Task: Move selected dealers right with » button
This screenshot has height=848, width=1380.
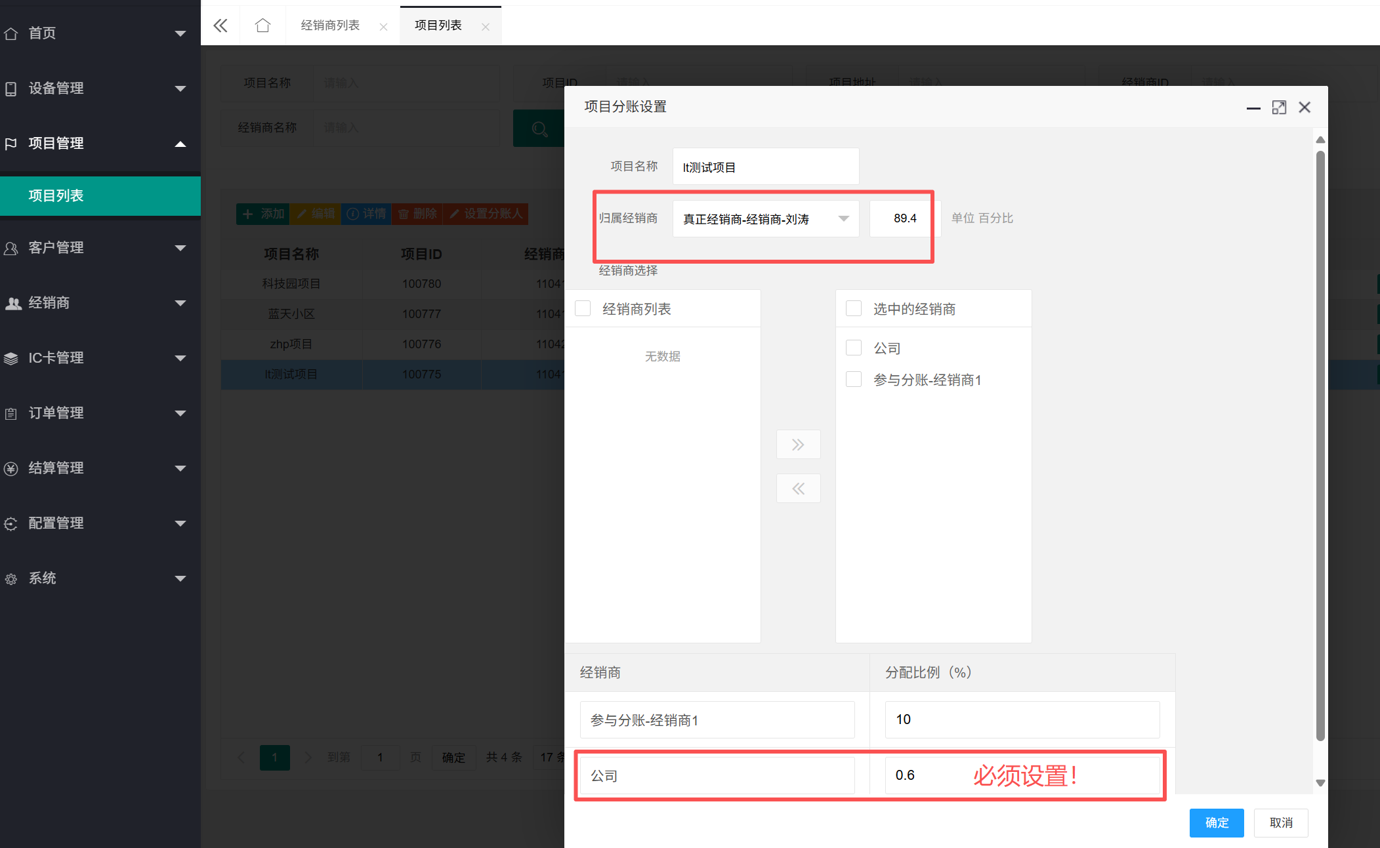Action: (x=798, y=445)
